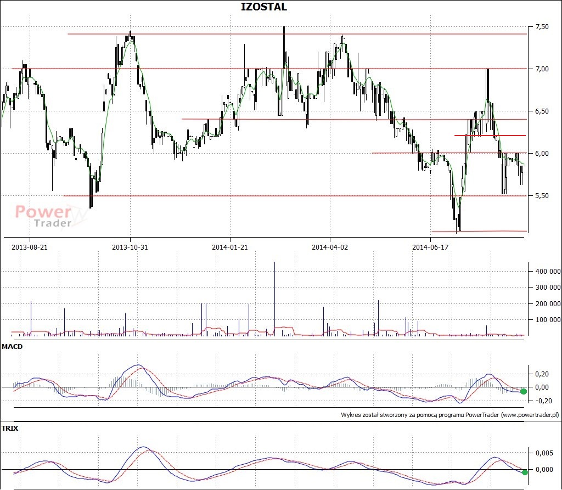Click the bright red short resistance line
The width and height of the screenshot is (562, 490).
coord(490,136)
